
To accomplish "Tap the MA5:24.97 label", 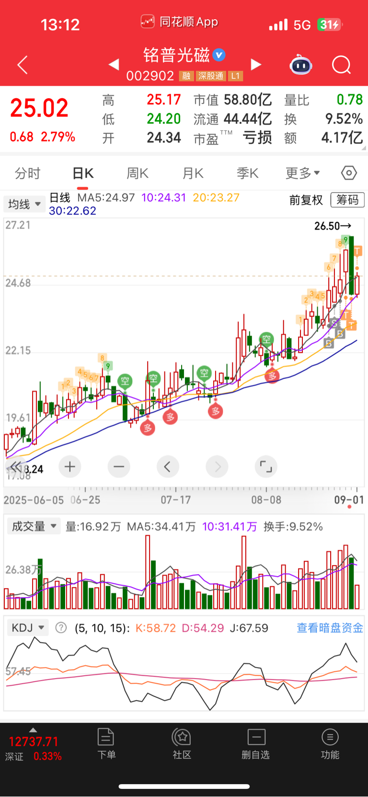I will coord(106,197).
